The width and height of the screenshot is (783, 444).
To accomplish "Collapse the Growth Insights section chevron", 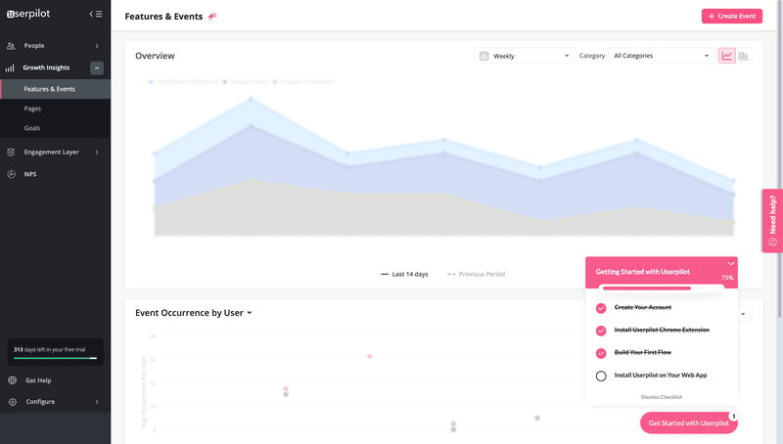I will [97, 67].
